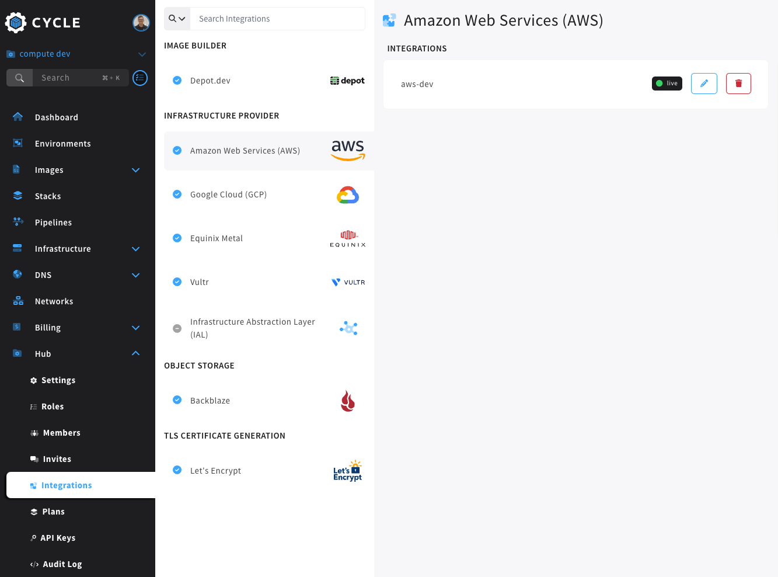Open the compute dev hub switcher chevron
The height and width of the screenshot is (577, 778).
coord(142,54)
